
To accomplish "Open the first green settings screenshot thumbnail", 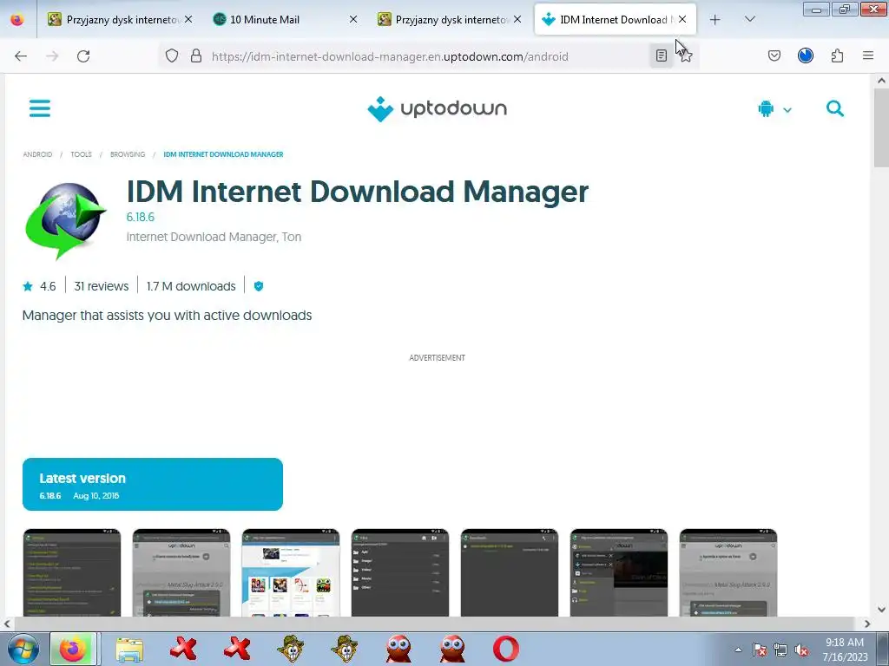I will pos(72,572).
